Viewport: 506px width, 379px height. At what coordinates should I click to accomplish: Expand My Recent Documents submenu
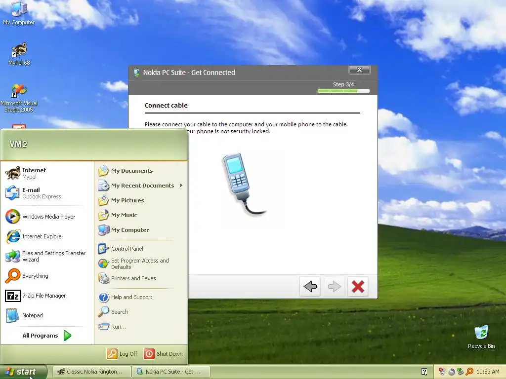(141, 186)
